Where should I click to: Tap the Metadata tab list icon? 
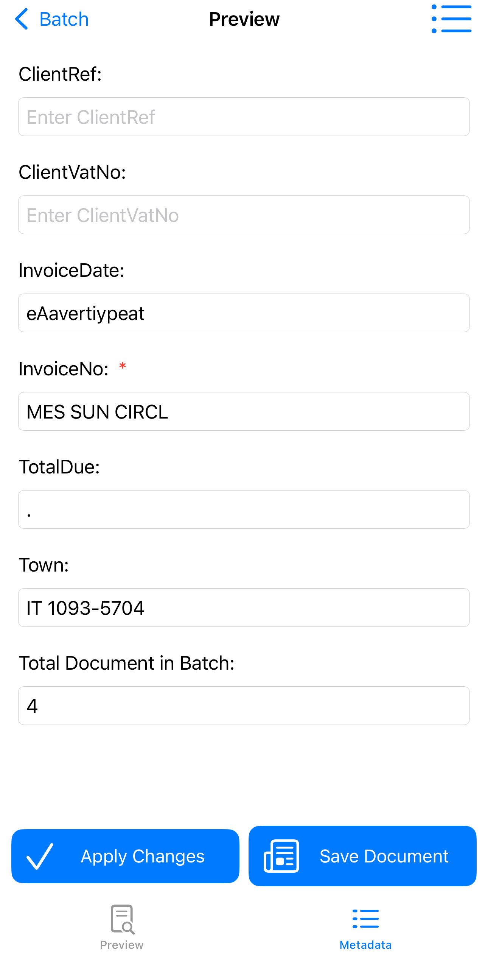pos(365,919)
